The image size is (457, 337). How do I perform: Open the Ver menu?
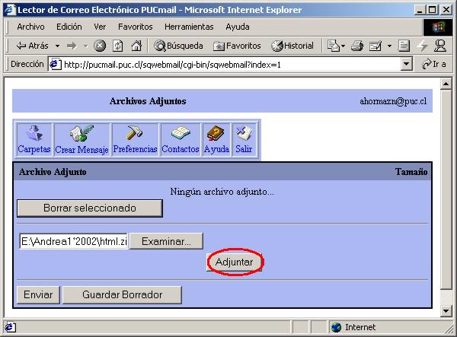pyautogui.click(x=100, y=27)
